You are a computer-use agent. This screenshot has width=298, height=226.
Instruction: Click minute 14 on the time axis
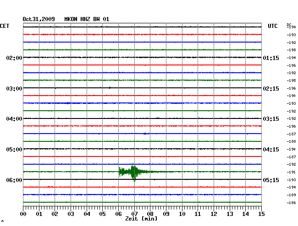[x=246, y=214]
